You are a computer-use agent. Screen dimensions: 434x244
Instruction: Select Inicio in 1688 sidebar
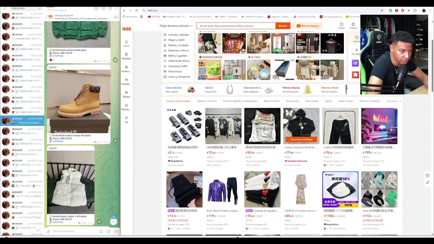(x=126, y=43)
